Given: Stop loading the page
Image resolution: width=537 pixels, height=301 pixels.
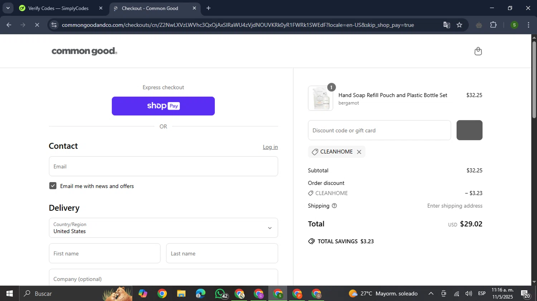Looking at the screenshot, I should click(37, 25).
